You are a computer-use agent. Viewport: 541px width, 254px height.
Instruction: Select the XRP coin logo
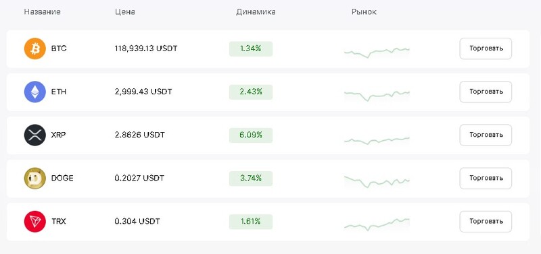(35, 135)
